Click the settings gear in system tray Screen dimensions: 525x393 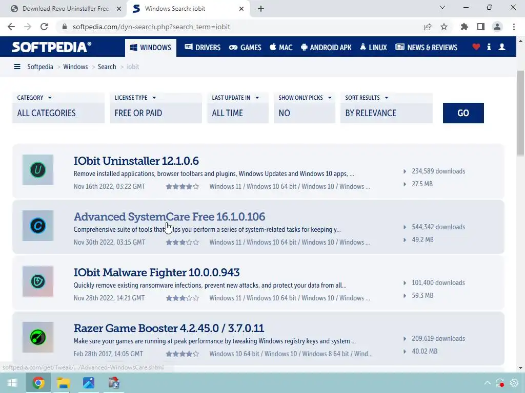tap(514, 383)
